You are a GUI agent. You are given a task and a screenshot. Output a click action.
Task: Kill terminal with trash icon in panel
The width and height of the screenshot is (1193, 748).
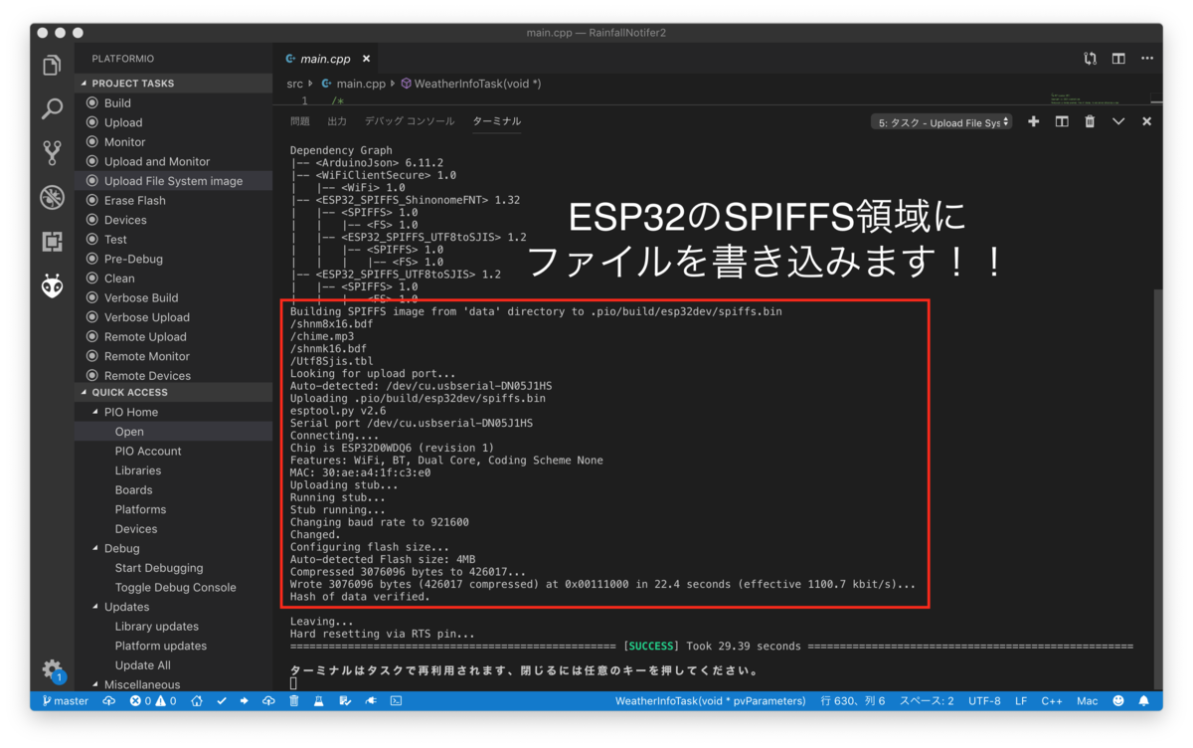[1090, 121]
